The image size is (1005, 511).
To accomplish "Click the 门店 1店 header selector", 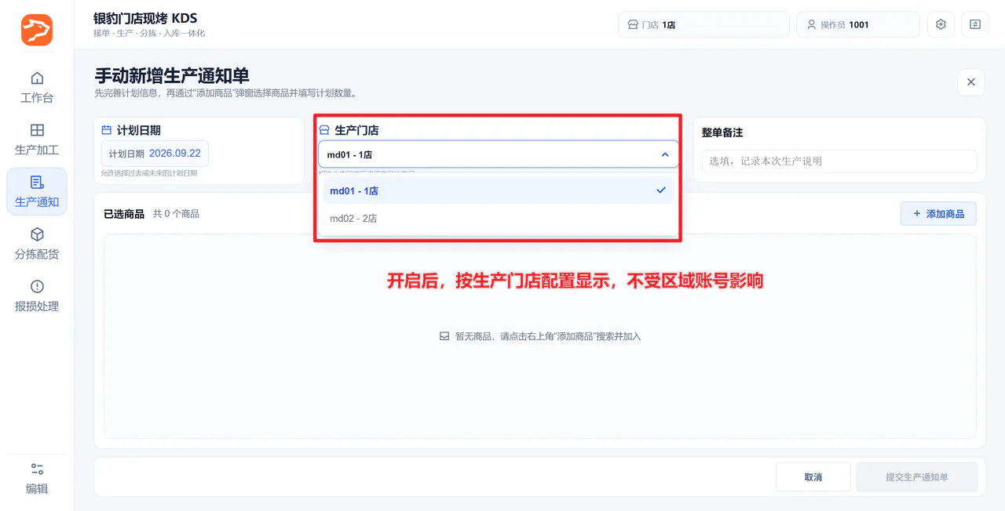I will (703, 24).
